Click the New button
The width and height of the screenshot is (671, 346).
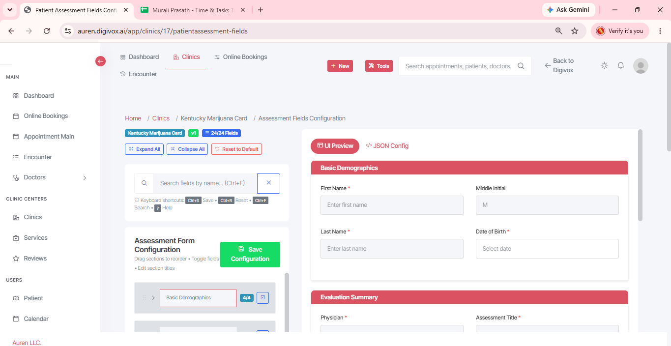(x=340, y=66)
